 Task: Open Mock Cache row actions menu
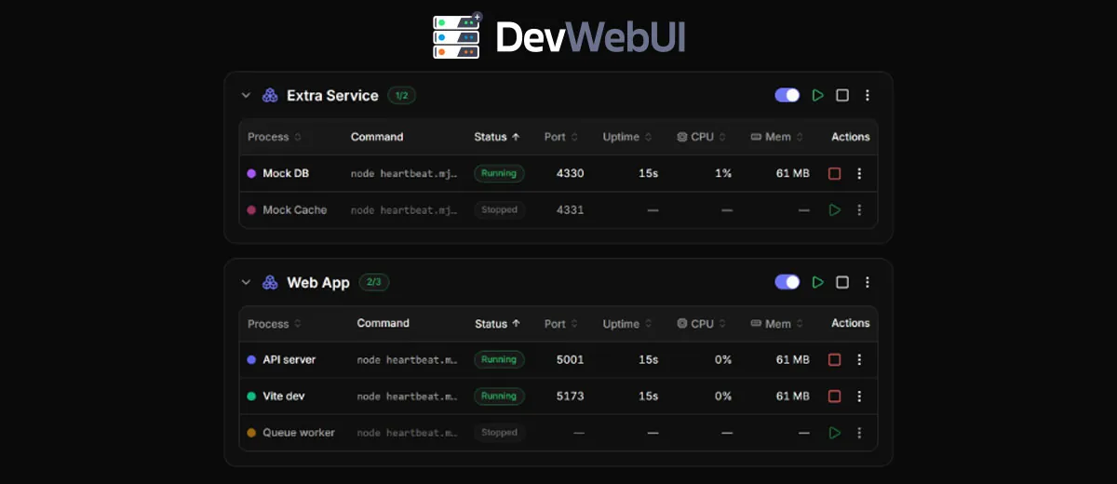click(859, 210)
